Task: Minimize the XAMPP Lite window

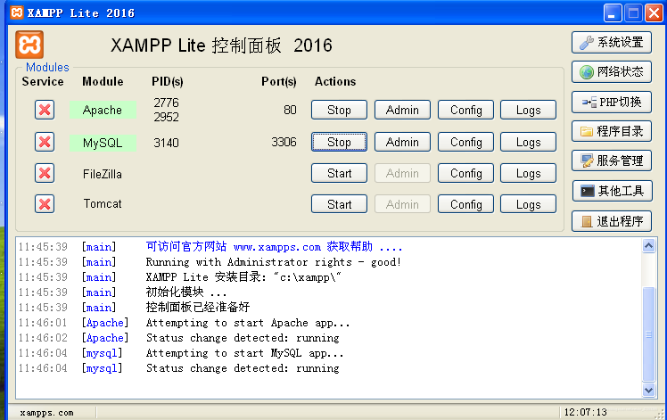Action: 613,12
